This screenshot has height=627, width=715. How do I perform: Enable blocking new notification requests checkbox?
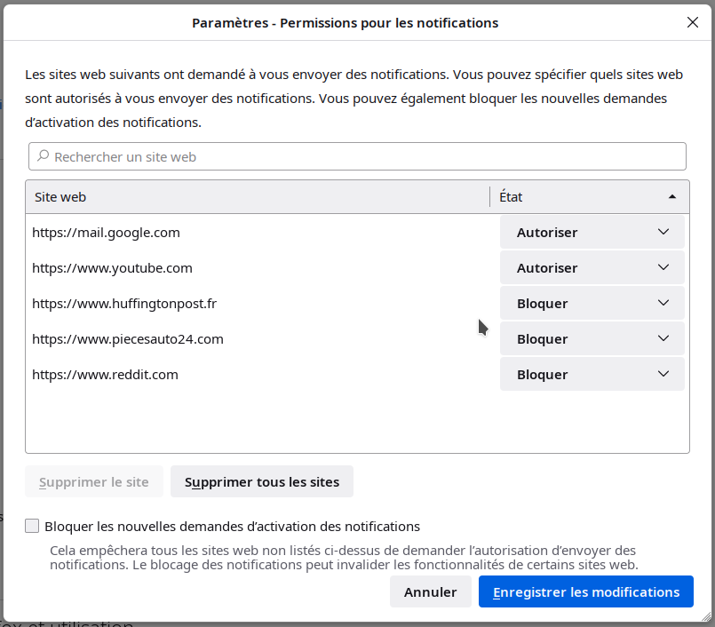[32, 526]
